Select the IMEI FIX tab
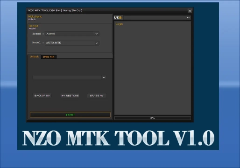Image resolution: width=240 pixels, height=168 pixels. coord(49,57)
